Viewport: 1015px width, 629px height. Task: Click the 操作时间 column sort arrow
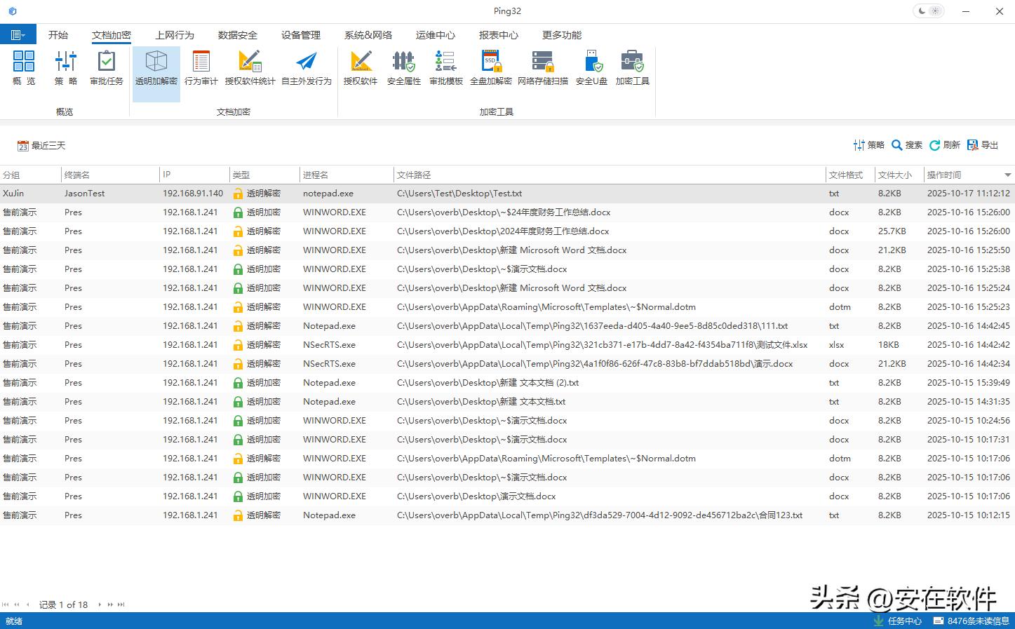[1007, 175]
